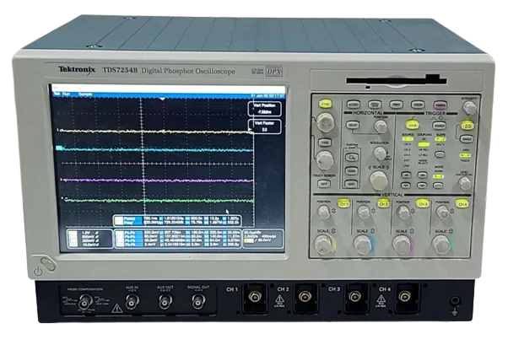Click the upper multipurpose knob
Image resolution: width=508 pixels, height=350 pixels.
pos(325,121)
